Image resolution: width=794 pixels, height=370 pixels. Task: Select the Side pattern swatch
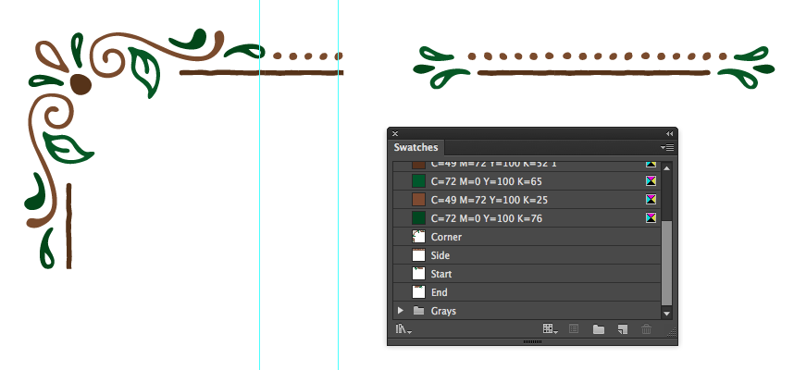(527, 255)
